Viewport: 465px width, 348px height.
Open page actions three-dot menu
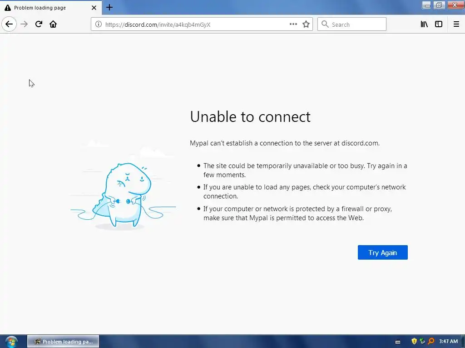click(293, 24)
